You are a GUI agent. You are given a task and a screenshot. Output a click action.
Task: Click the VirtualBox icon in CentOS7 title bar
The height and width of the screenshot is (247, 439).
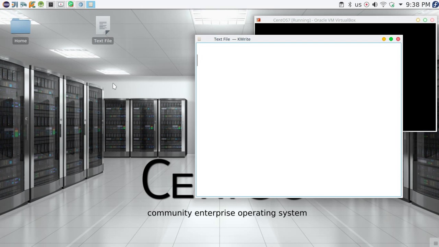tap(259, 20)
